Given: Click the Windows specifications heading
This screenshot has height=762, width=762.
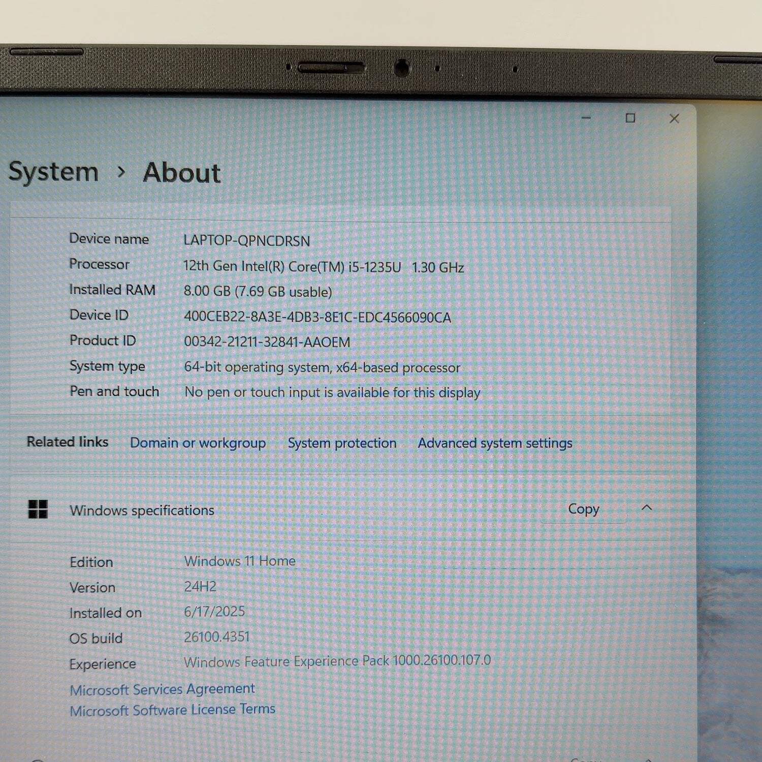Looking at the screenshot, I should [142, 510].
